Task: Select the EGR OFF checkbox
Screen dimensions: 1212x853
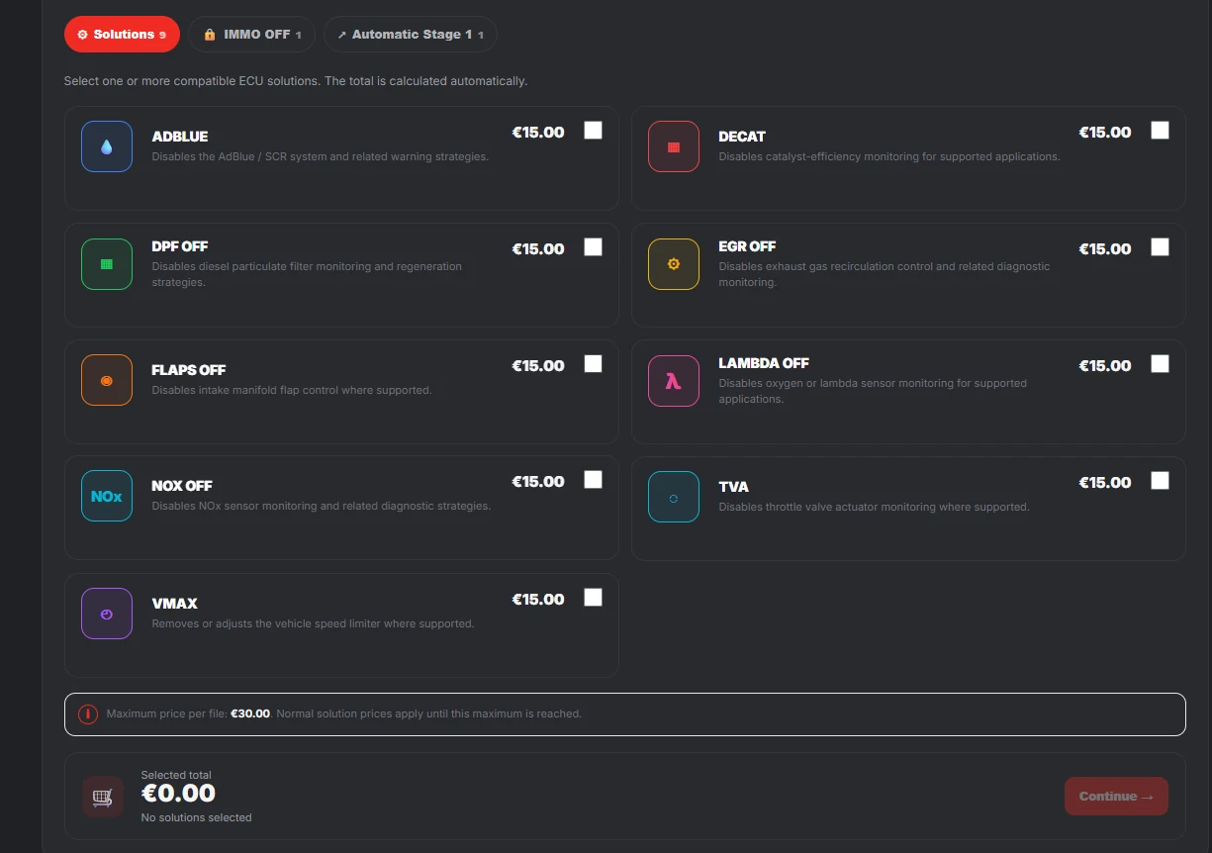Action: point(1160,247)
